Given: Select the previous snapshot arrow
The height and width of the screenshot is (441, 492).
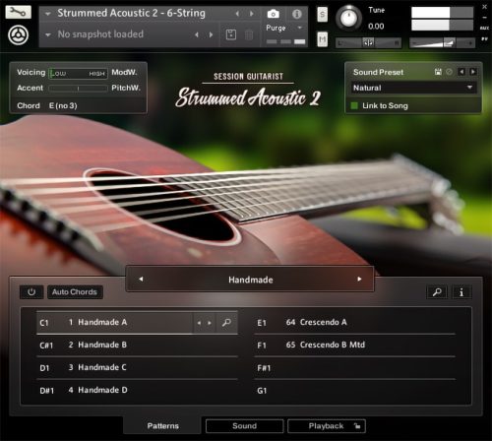Looking at the screenshot, I should click(x=197, y=34).
